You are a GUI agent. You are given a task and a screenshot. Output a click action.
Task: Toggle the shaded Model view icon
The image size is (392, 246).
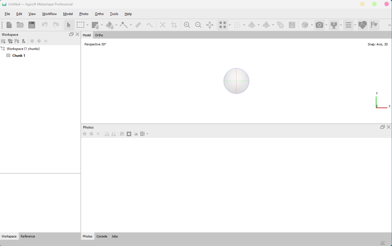pos(251,25)
